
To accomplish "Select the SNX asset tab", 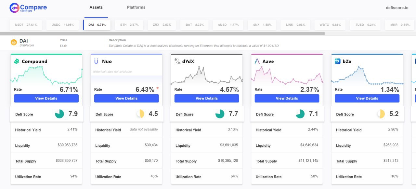I will click(x=262, y=25).
